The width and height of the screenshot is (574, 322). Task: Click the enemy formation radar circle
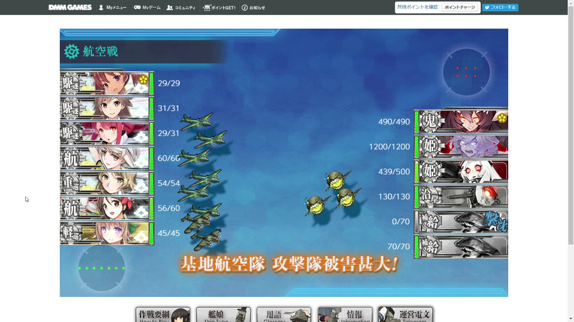click(x=466, y=72)
